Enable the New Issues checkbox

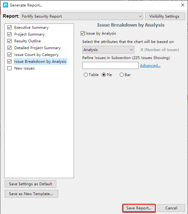point(9,68)
